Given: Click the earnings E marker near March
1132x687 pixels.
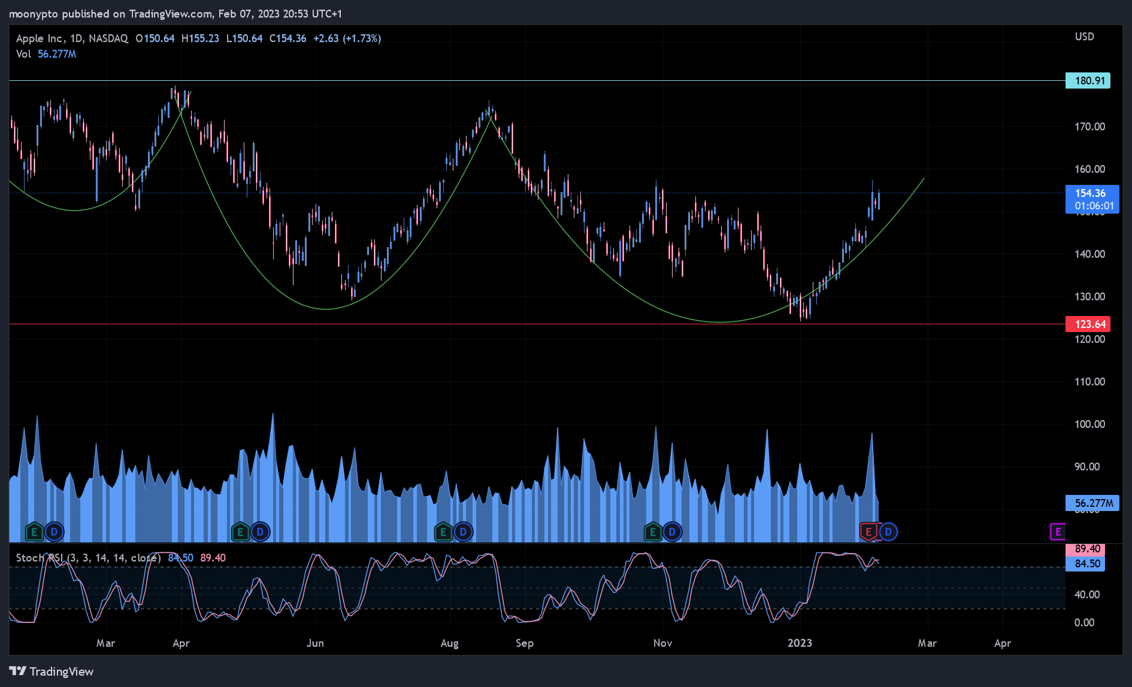Looking at the screenshot, I should coord(34,531).
